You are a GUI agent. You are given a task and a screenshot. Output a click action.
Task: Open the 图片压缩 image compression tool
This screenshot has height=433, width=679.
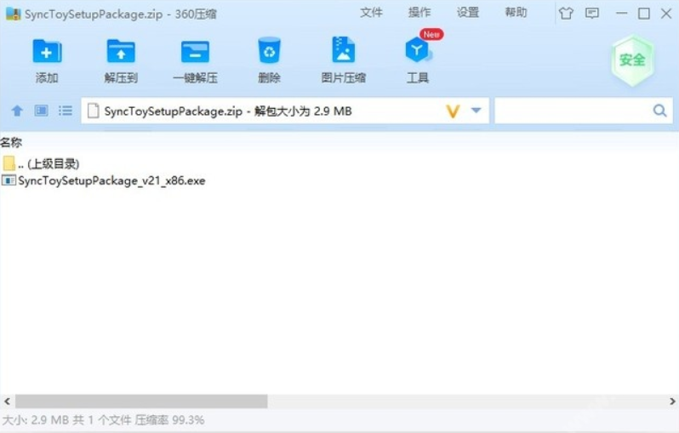coord(344,50)
